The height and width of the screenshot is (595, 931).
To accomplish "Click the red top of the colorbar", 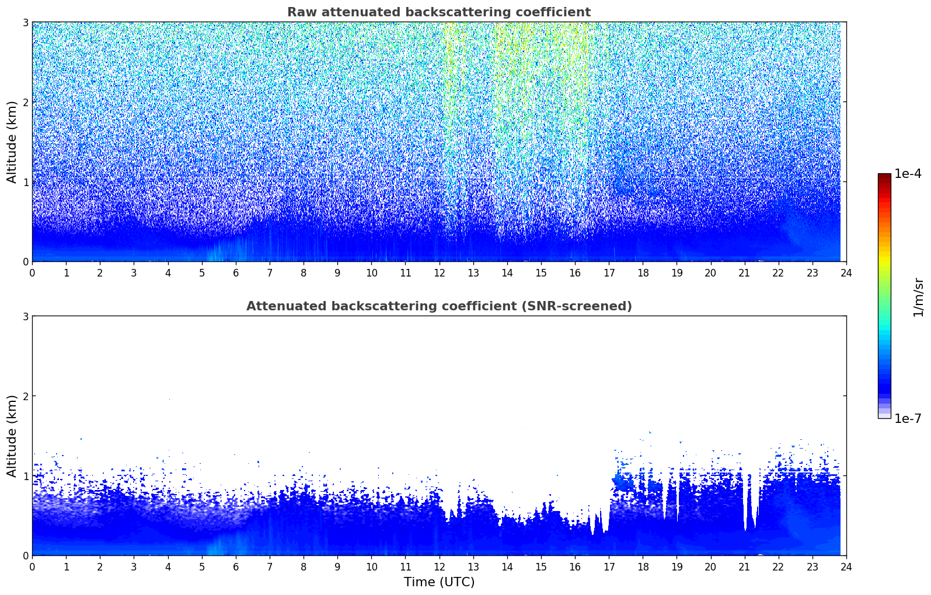I will [x=884, y=182].
